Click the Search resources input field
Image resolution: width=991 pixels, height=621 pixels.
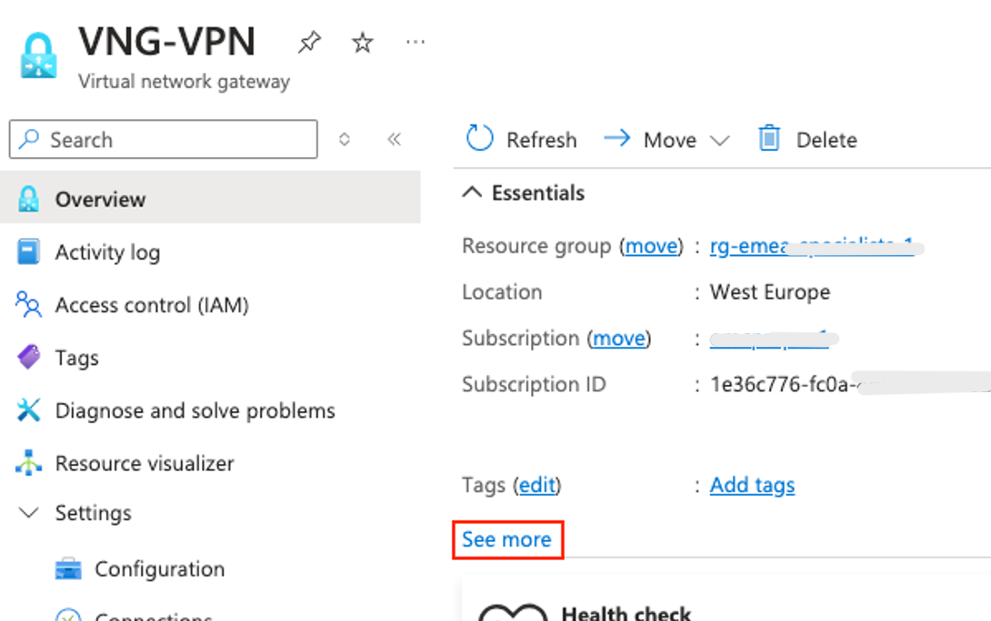(x=162, y=139)
